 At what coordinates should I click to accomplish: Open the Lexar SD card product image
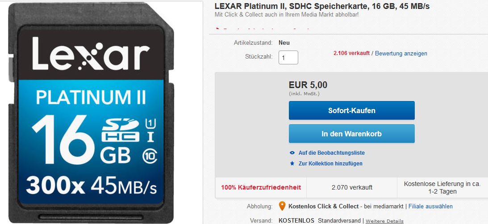91,112
